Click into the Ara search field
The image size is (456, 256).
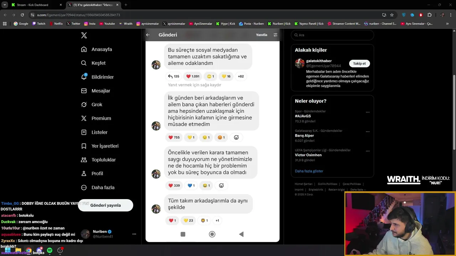[332, 35]
